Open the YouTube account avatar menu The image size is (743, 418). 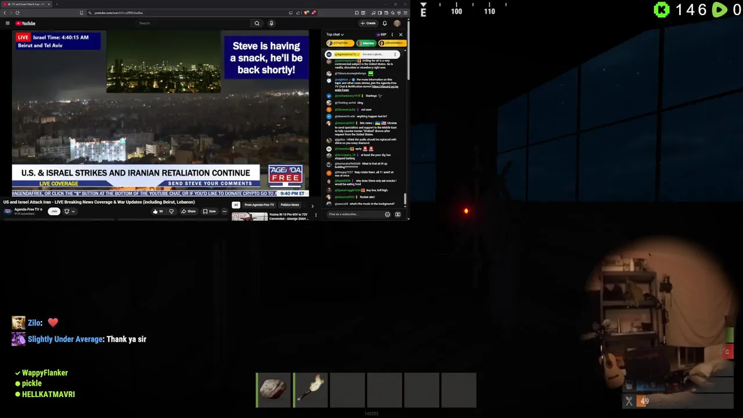pos(397,23)
